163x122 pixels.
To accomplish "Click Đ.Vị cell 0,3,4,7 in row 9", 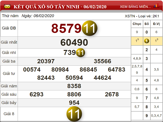I will pyautogui.click(x=156, y=115).
